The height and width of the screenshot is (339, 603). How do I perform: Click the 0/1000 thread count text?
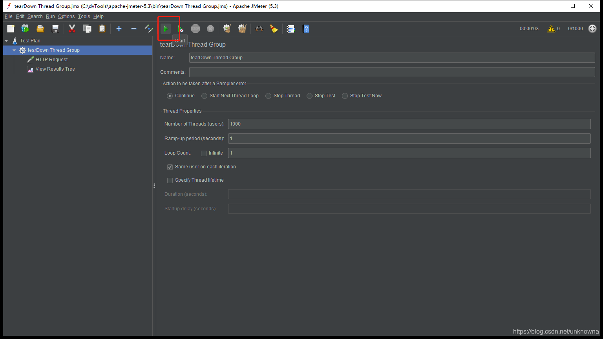tap(575, 29)
